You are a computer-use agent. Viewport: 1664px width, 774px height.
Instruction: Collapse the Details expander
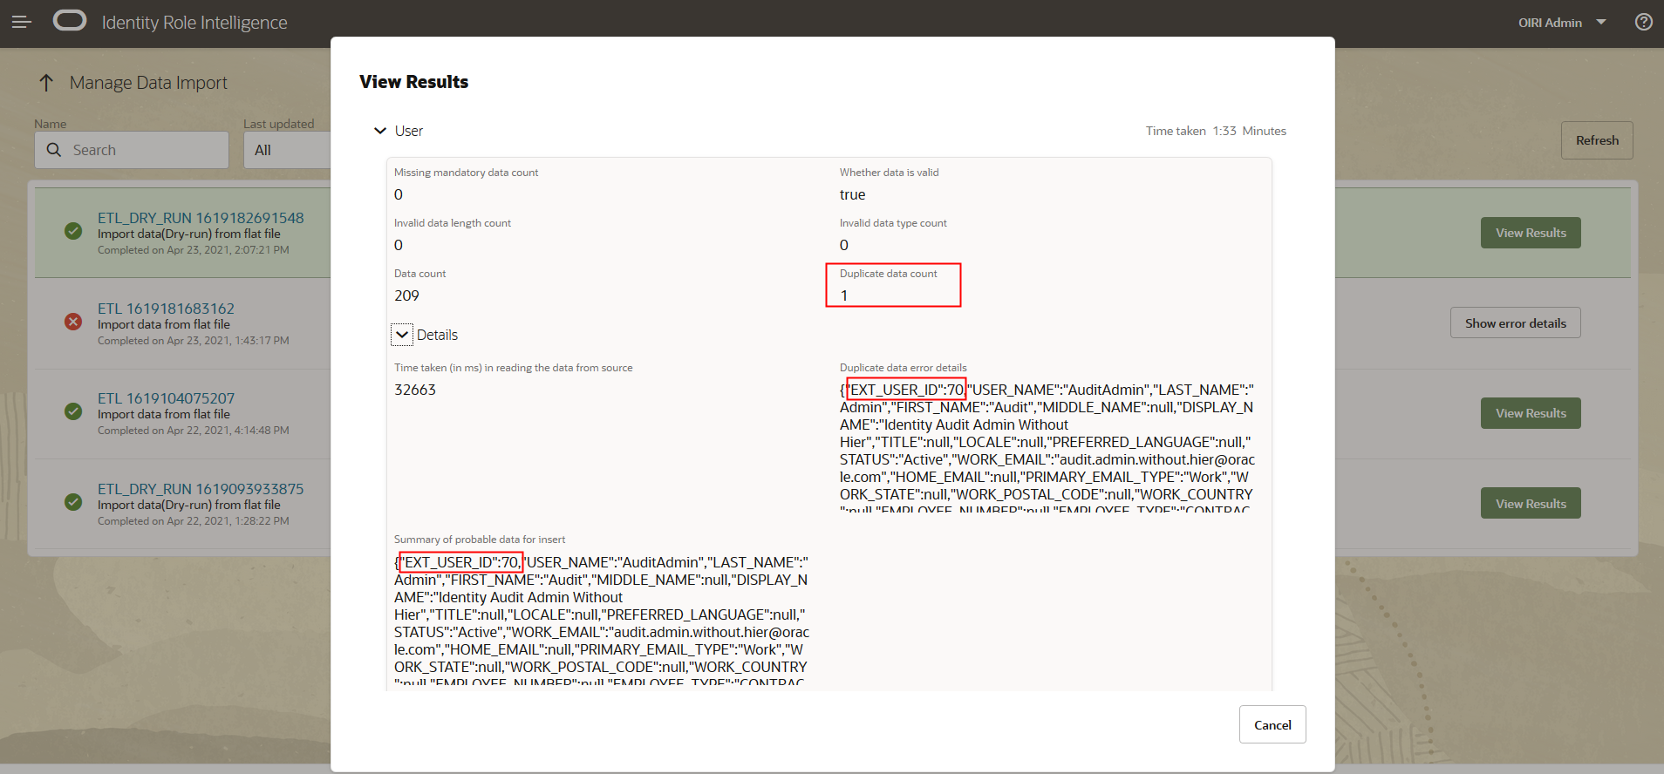[x=402, y=335]
